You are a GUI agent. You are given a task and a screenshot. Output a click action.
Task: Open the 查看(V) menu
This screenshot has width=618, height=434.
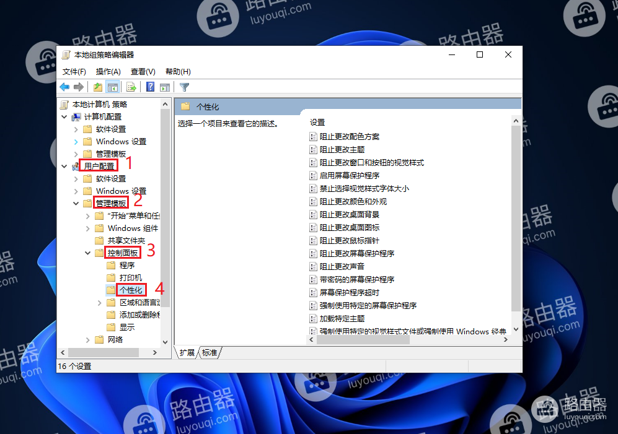click(x=143, y=72)
